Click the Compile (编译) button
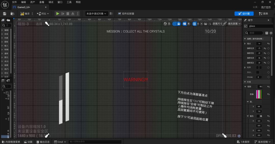The image size is (275, 144). [25, 14]
